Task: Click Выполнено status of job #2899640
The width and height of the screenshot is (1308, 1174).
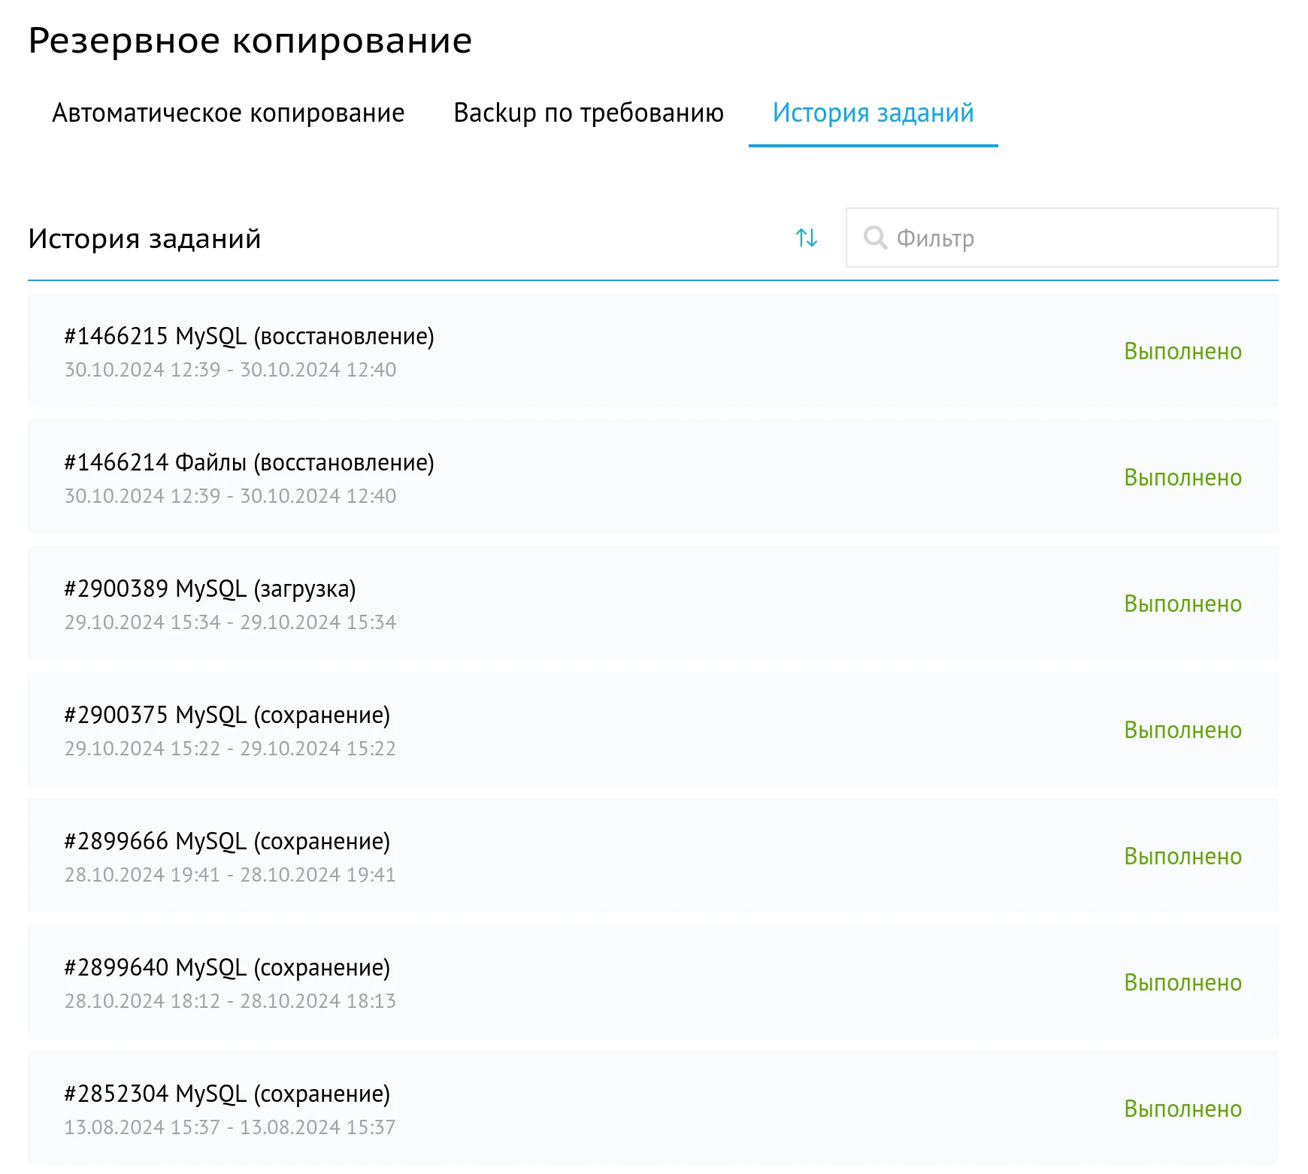Action: [x=1182, y=983]
